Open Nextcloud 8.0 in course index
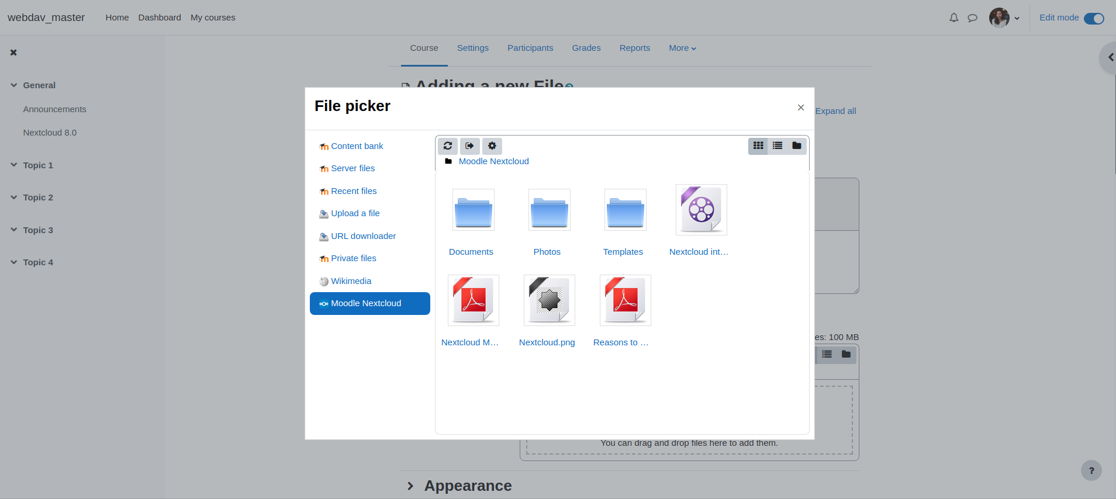The width and height of the screenshot is (1116, 499). pyautogui.click(x=50, y=133)
